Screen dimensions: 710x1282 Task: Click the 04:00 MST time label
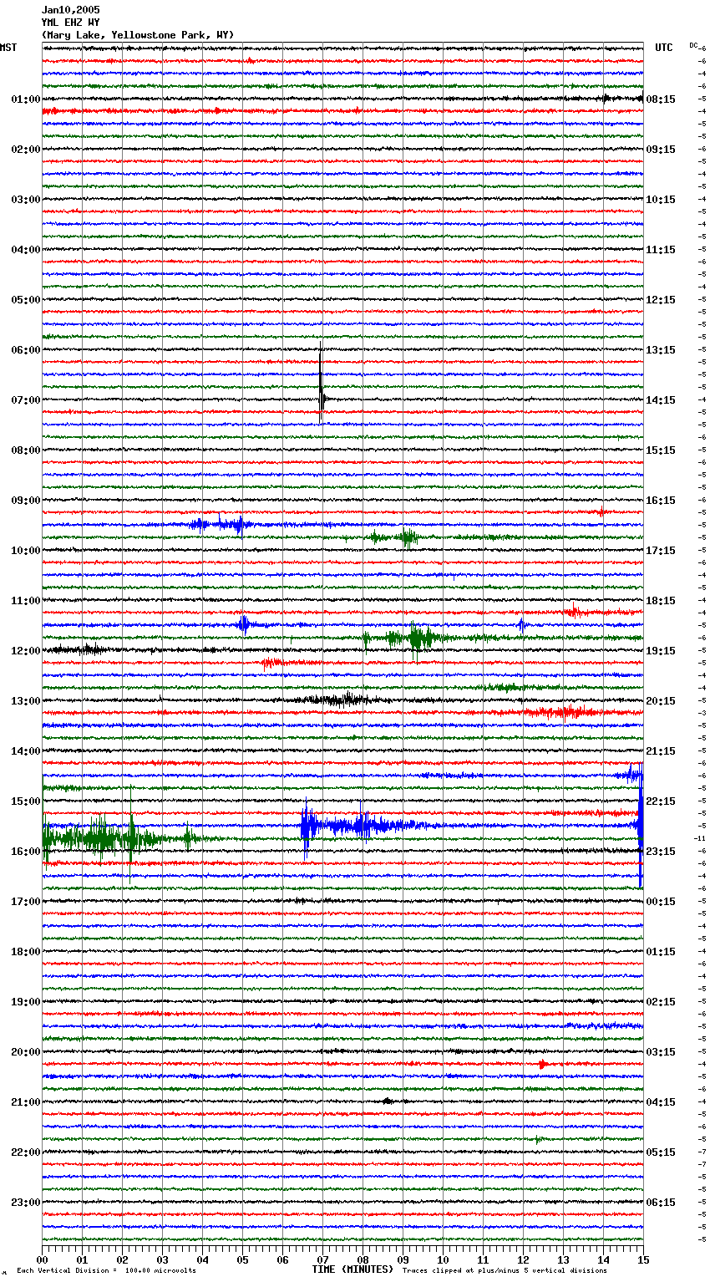(26, 250)
